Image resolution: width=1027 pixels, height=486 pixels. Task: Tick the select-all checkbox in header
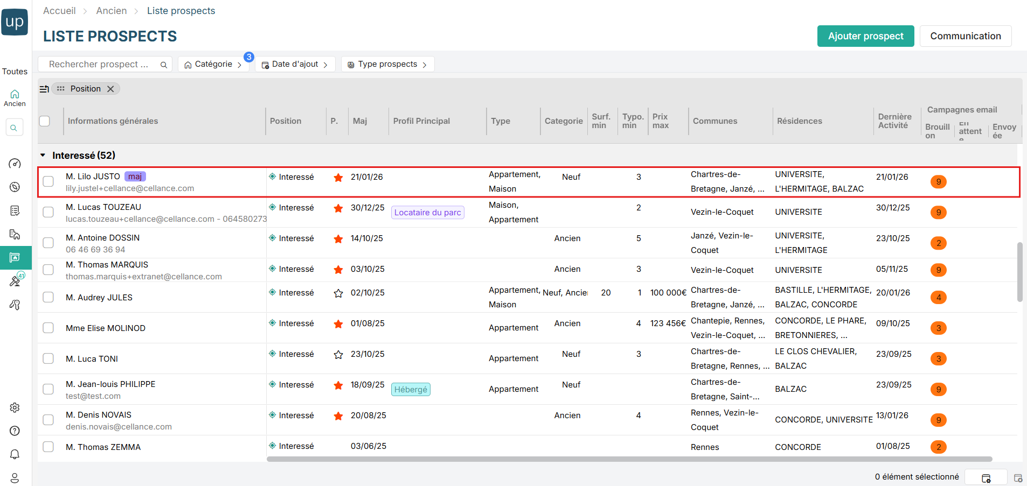45,121
